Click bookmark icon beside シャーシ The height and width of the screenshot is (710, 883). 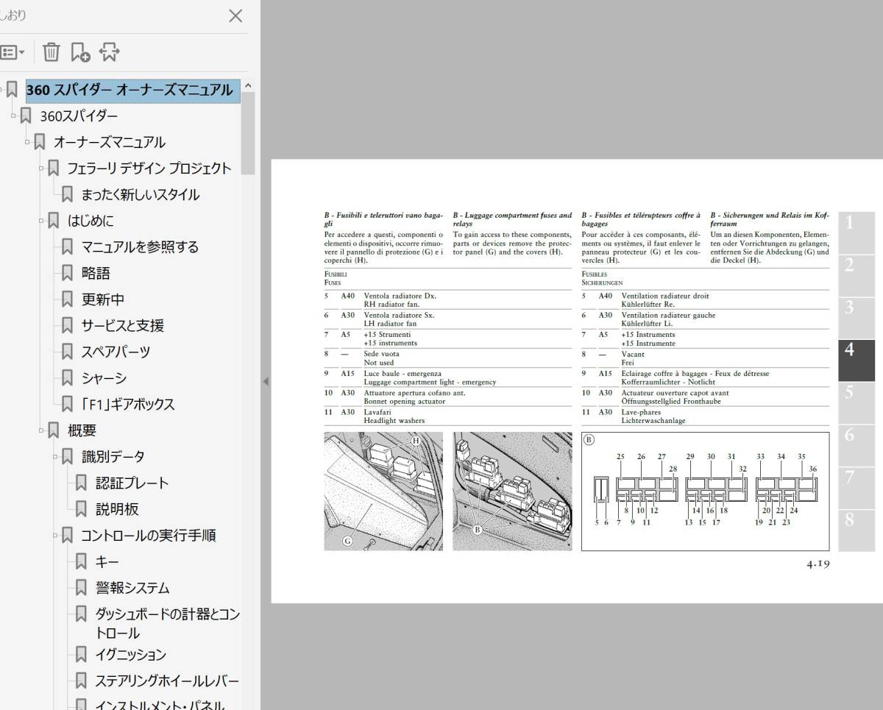pyautogui.click(x=67, y=378)
